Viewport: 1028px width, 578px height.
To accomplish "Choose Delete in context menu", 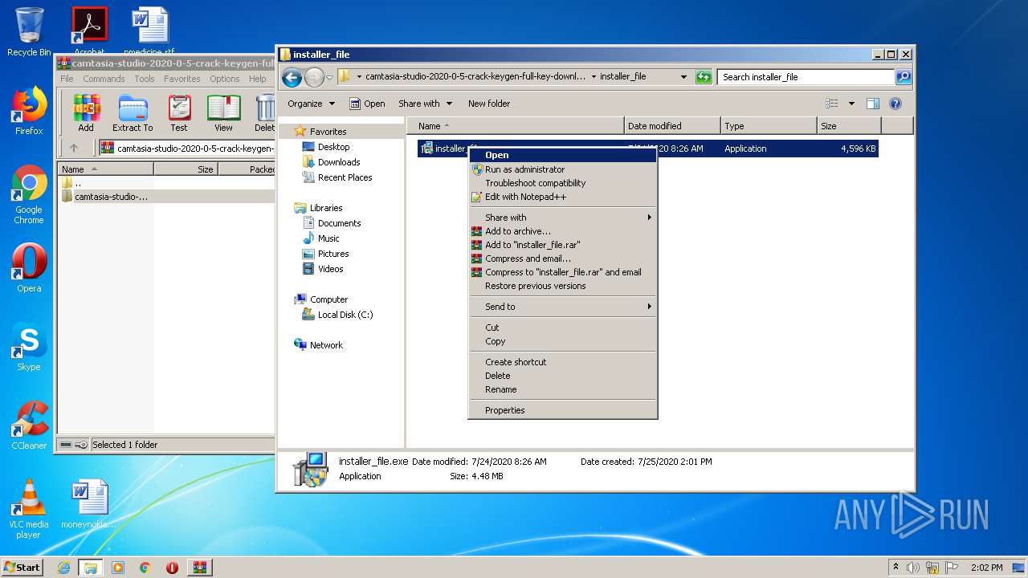I will tap(563, 376).
